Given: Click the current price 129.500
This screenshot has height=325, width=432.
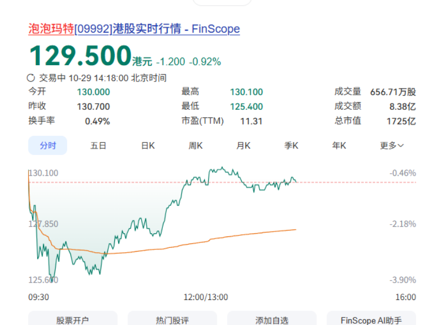Looking at the screenshot, I should [x=80, y=55].
